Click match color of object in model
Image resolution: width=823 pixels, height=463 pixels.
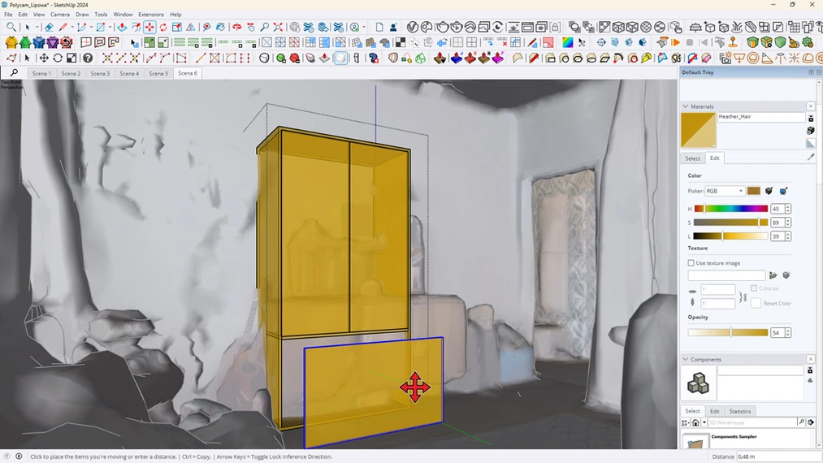click(x=769, y=191)
